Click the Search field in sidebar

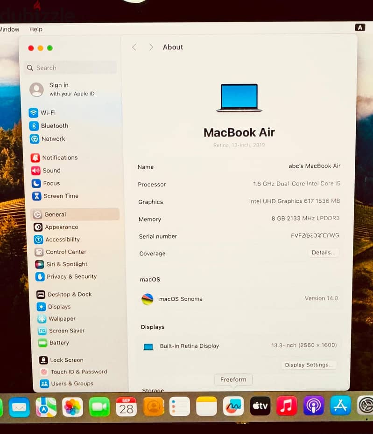(x=70, y=68)
